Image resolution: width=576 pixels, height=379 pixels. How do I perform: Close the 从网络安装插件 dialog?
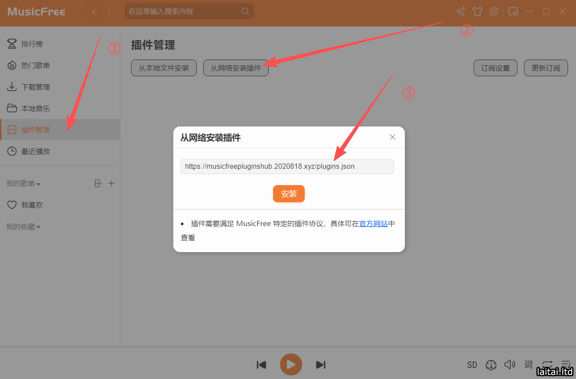click(393, 137)
